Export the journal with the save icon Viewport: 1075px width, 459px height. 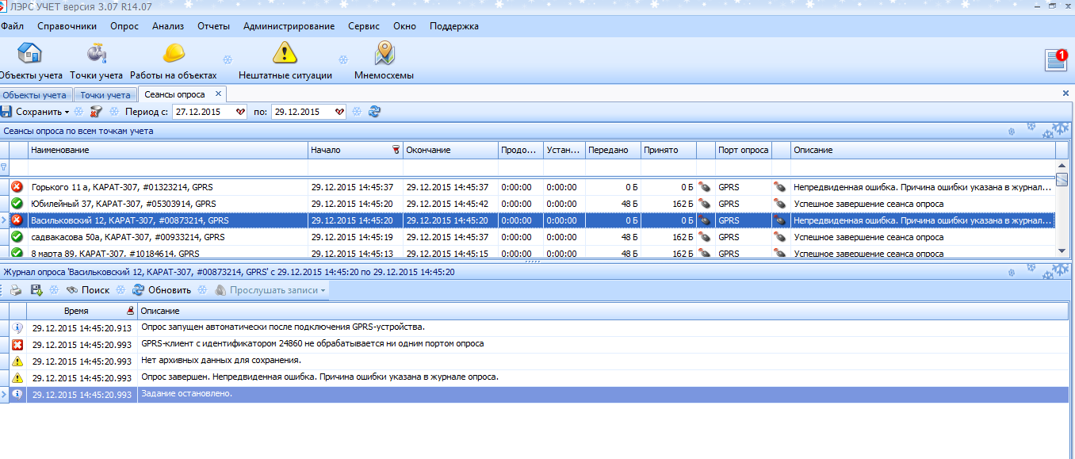pos(36,290)
